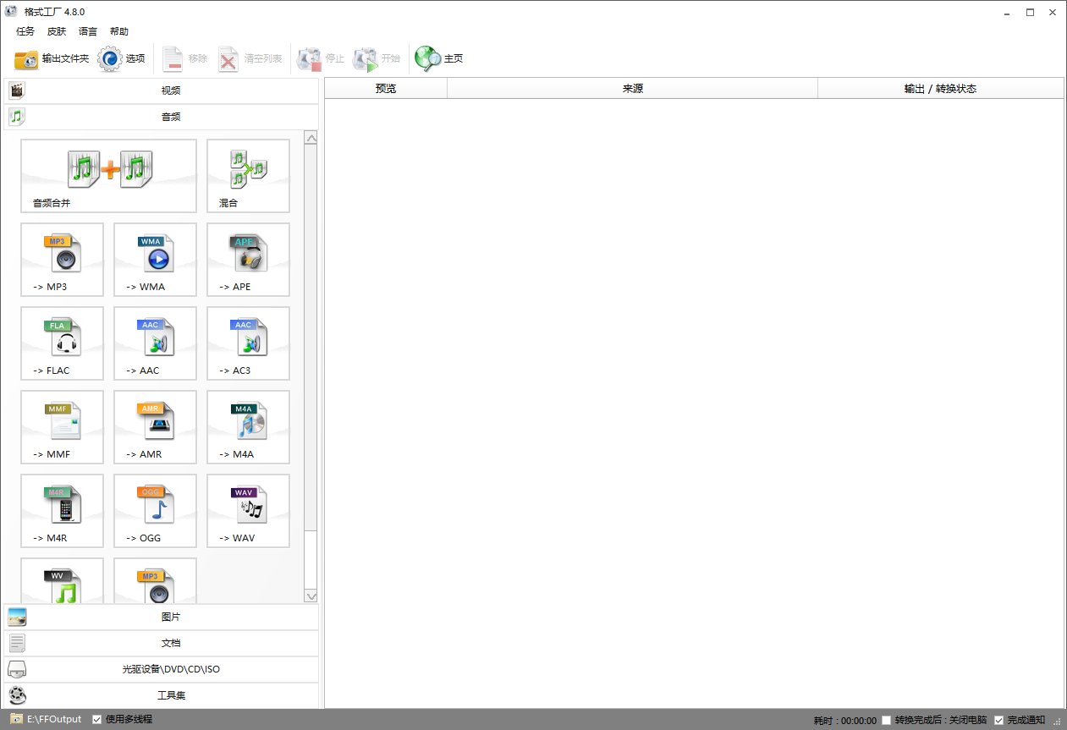Select the FLAC conversion preset
This screenshot has height=730, width=1067.
(62, 343)
